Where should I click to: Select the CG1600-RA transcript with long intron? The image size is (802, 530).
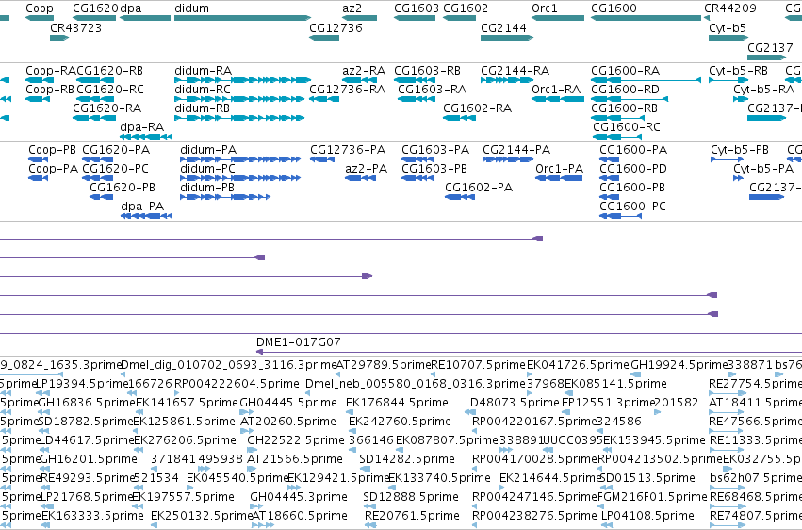click(646, 80)
